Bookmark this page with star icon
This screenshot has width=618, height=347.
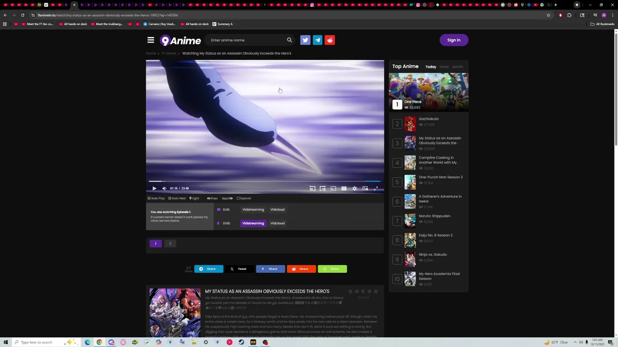click(548, 15)
